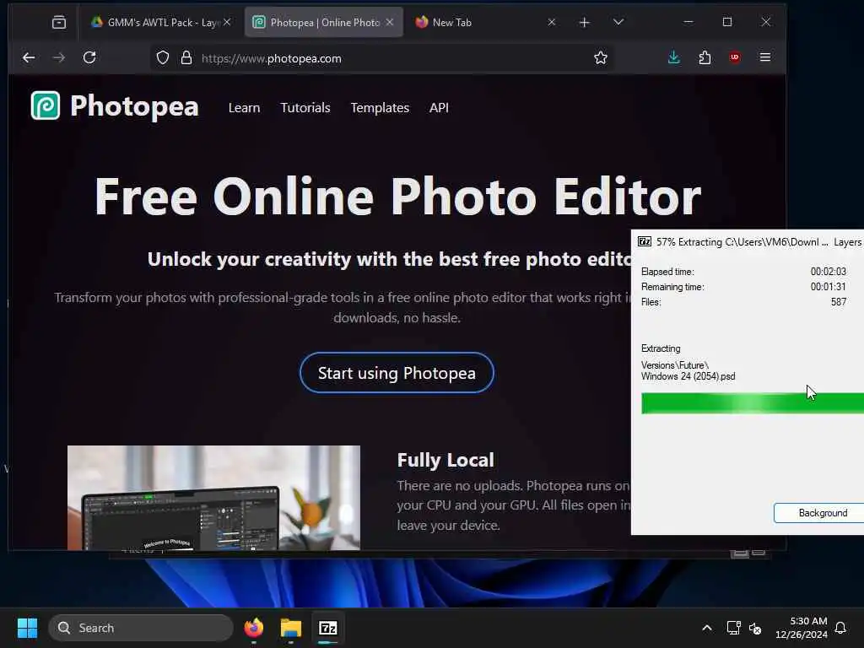This screenshot has width=864, height=648.
Task: Close the GMM's AWTL Pack tab
Action: 227,22
